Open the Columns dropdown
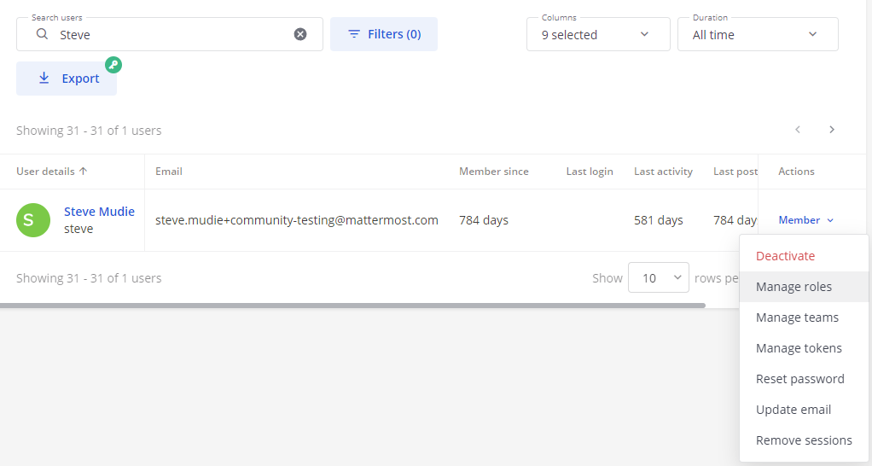This screenshot has height=466, width=872. 597,34
